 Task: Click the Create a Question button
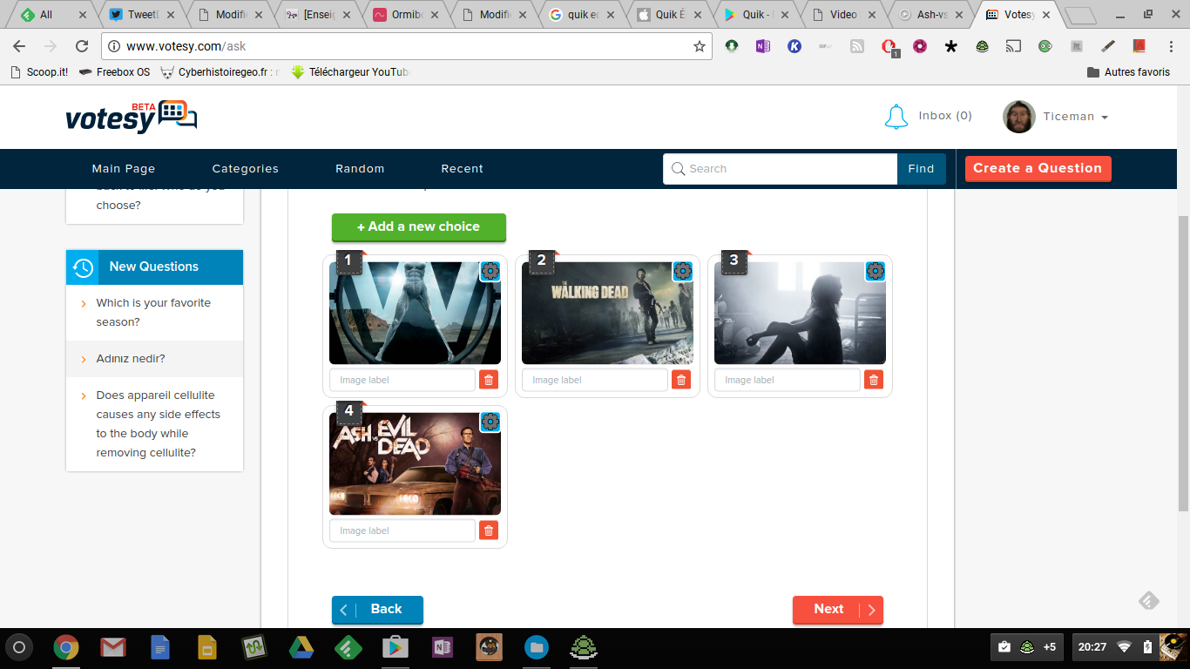[1038, 168]
